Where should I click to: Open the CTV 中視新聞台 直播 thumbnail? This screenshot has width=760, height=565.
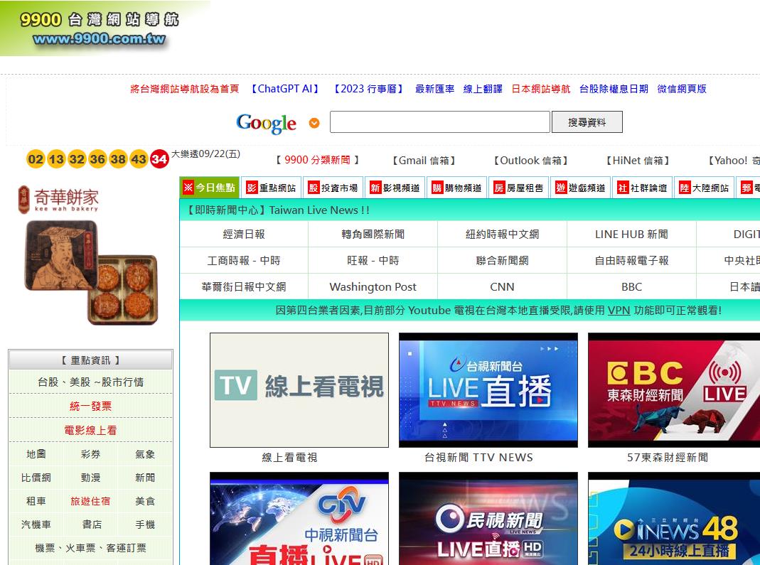click(x=299, y=519)
